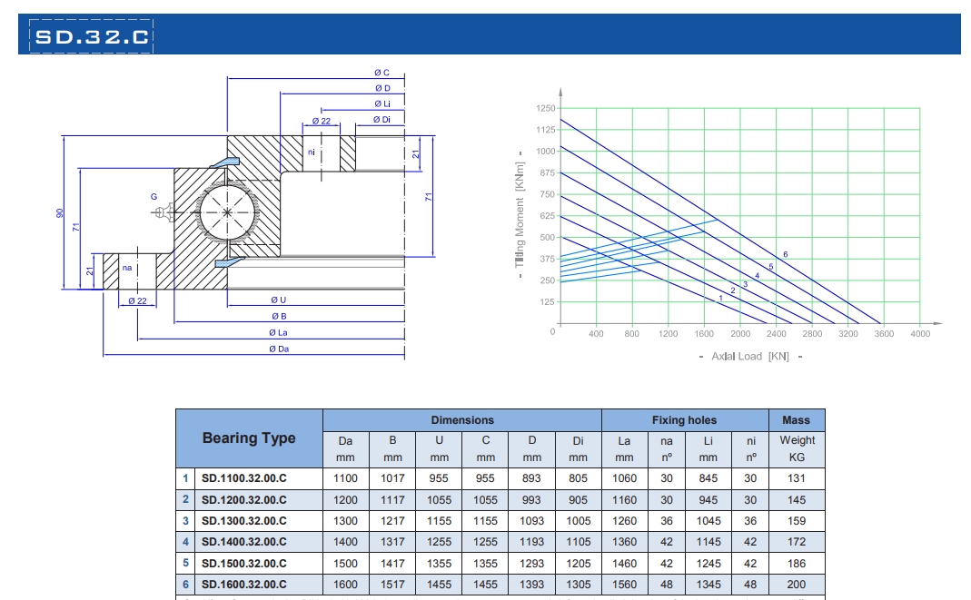Viewport: 971px width, 600px height.
Task: Click the Ø C dimension label
Action: tap(381, 73)
